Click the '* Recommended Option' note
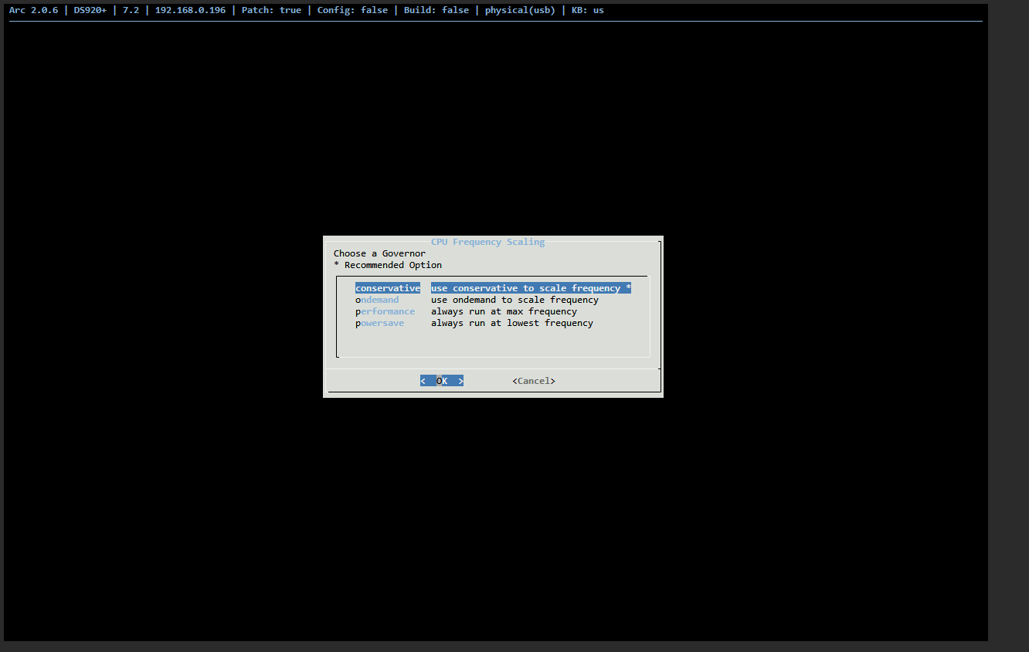 [x=388, y=265]
